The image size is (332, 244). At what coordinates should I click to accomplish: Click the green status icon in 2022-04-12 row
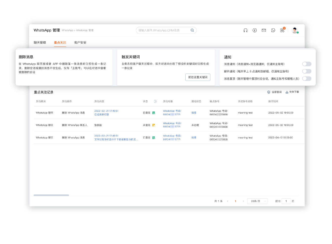coord(153,138)
